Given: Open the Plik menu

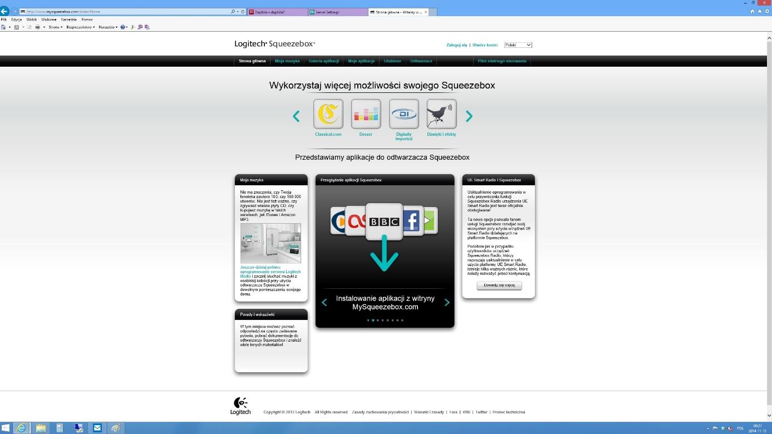Looking at the screenshot, I should 4,19.
